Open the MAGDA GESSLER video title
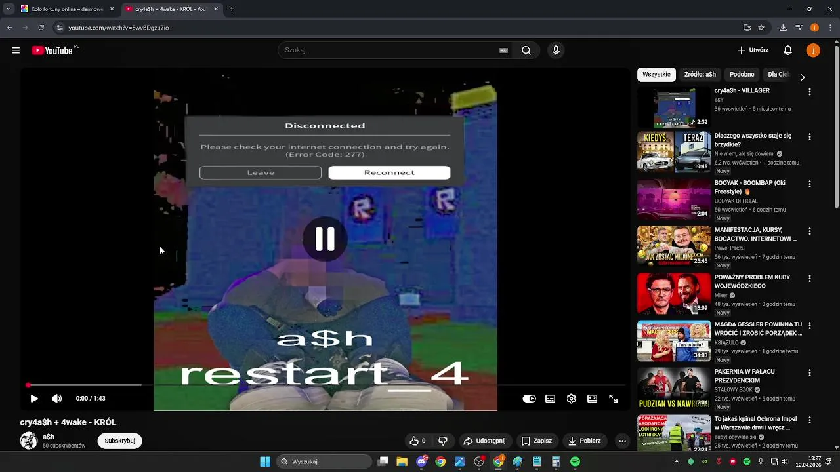This screenshot has width=840, height=472. [758, 329]
